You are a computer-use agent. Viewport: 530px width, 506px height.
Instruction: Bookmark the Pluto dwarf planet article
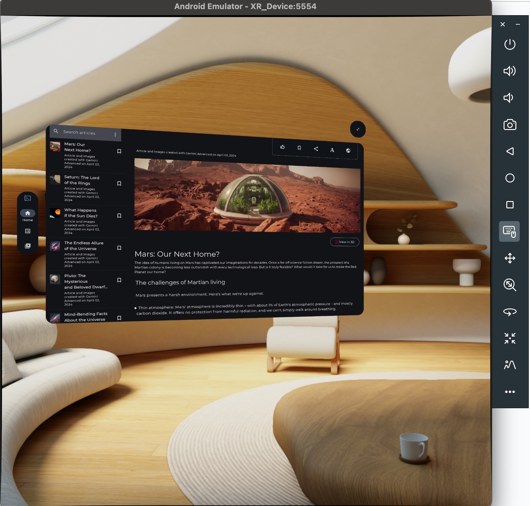coord(119,280)
